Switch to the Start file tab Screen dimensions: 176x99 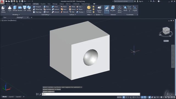point(5,18)
